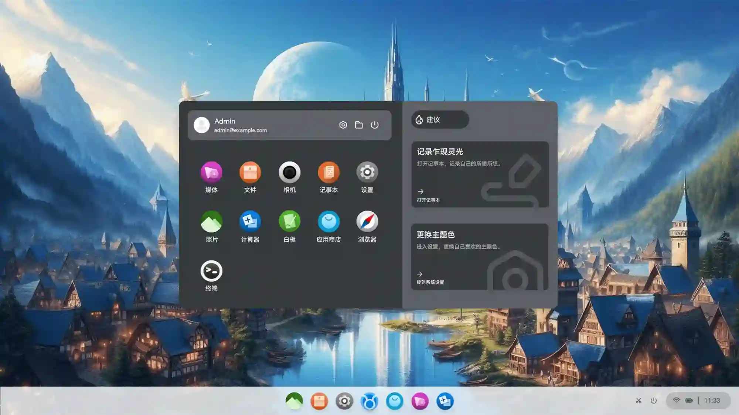Click the folder icon in the Admin bar
The height and width of the screenshot is (415, 739).
(359, 125)
